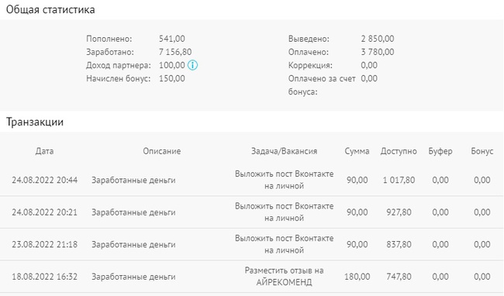The width and height of the screenshot is (504, 296).
Task: Click the available balance 1 017,80
Action: click(x=399, y=180)
